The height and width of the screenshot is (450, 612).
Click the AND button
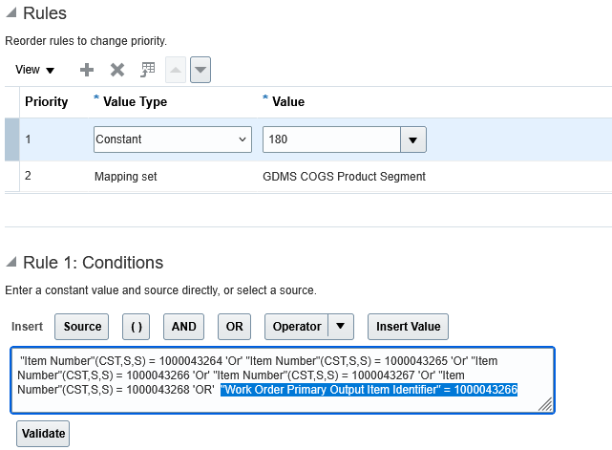pyautogui.click(x=183, y=327)
